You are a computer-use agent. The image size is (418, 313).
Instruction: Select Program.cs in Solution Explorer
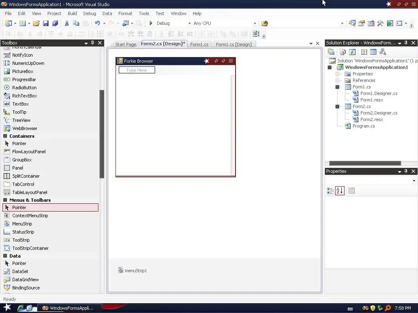(x=364, y=126)
